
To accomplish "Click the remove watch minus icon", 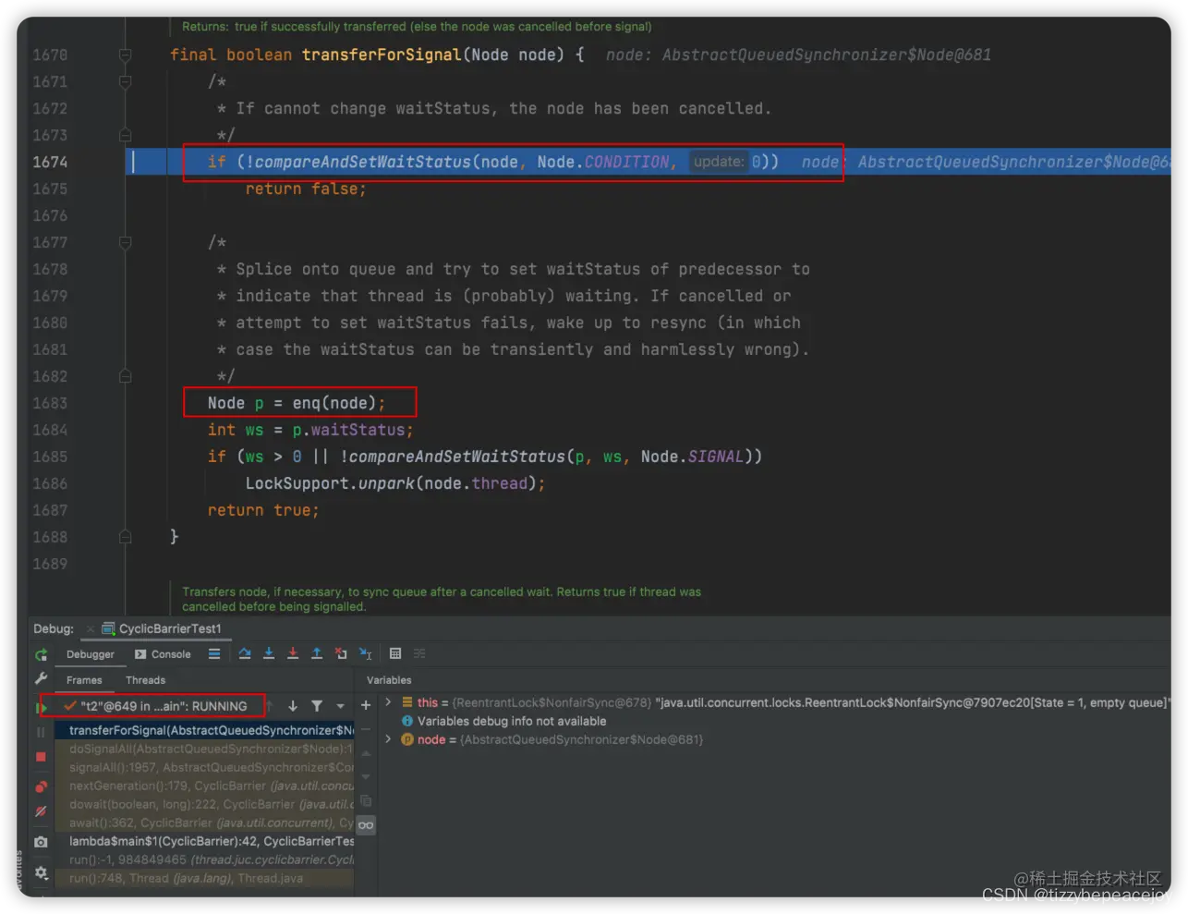I will pyautogui.click(x=366, y=730).
